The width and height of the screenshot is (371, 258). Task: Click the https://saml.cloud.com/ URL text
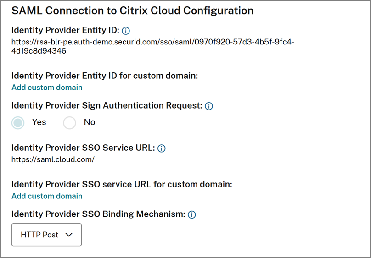click(x=53, y=159)
